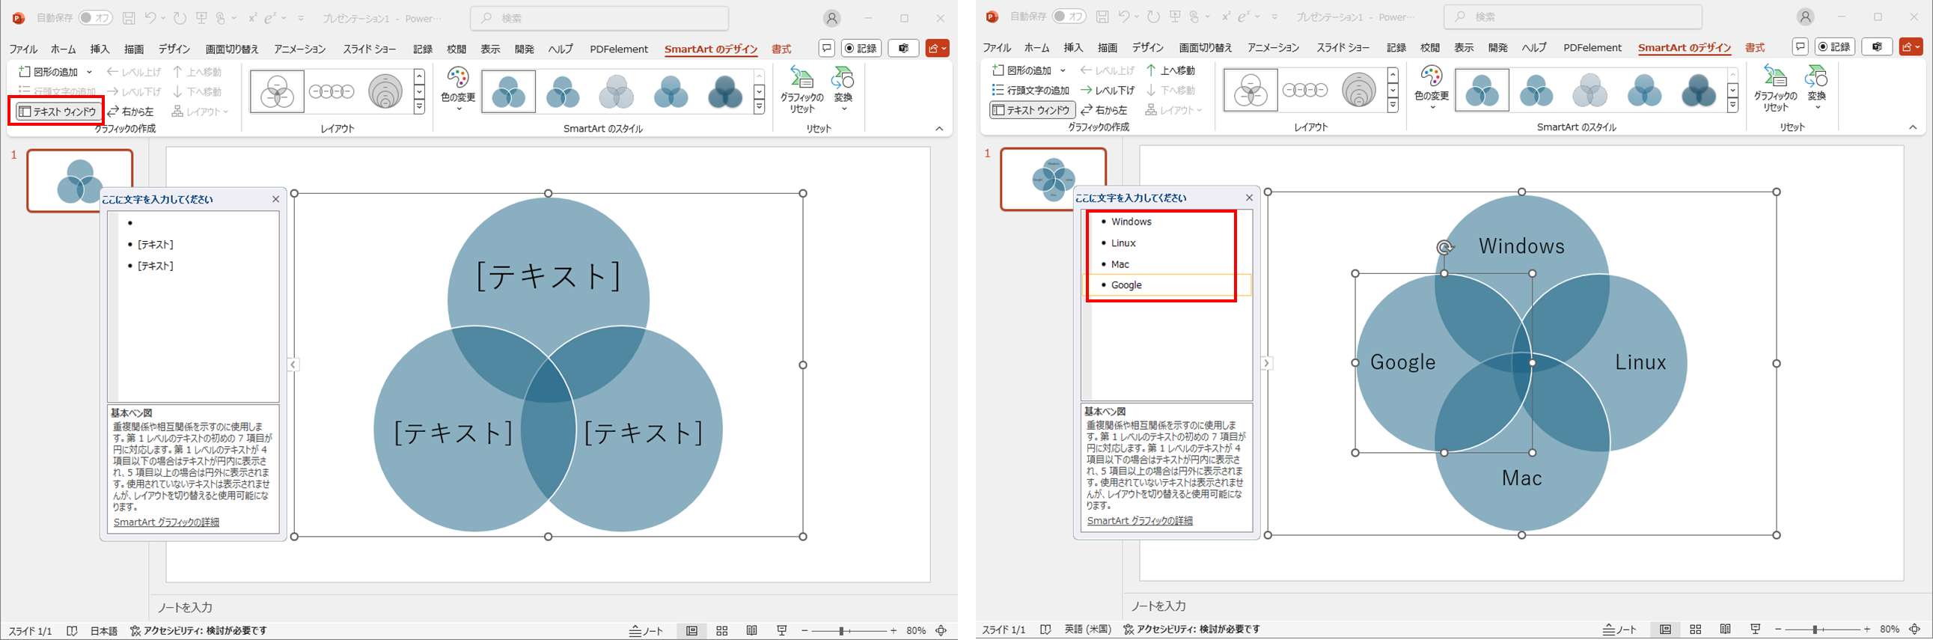Collapse the ribbon in right window

click(1913, 127)
